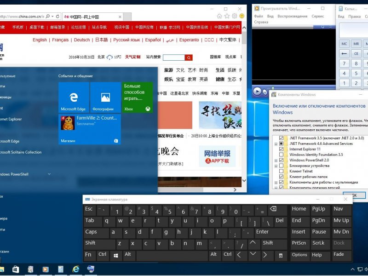368x276 pixels.
Task: Open the FarmVille 2 store tile
Action: (90, 129)
